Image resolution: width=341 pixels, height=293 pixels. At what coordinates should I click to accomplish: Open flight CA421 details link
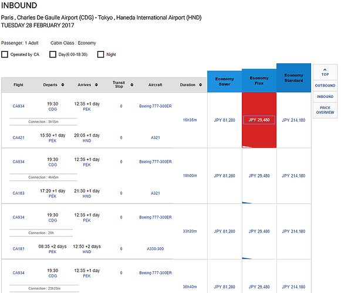(18, 138)
